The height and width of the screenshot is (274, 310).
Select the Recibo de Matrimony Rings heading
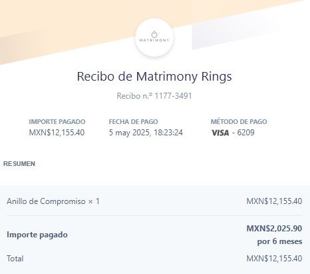click(154, 76)
